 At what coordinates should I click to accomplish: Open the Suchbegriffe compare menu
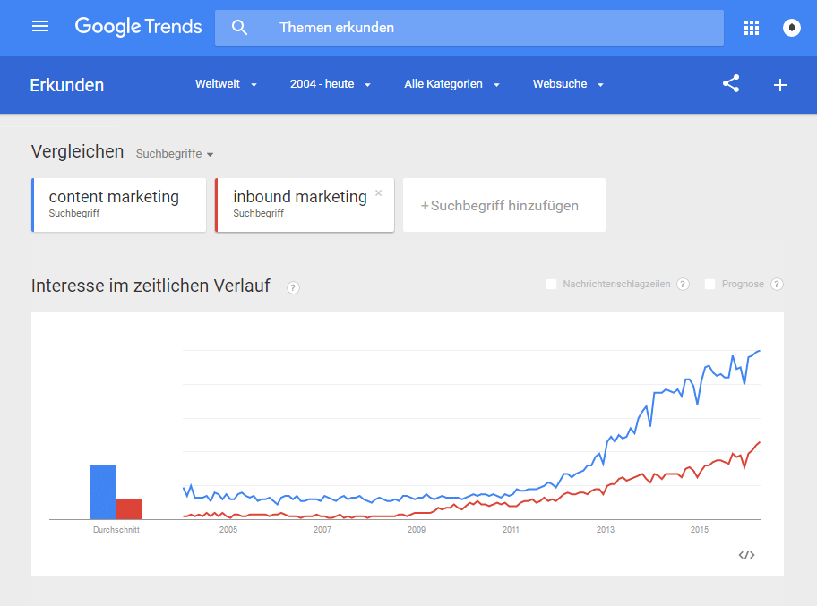(175, 154)
